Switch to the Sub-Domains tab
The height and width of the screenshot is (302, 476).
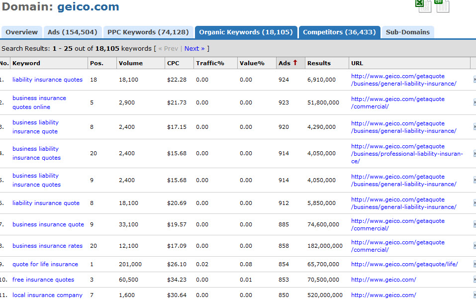point(408,32)
